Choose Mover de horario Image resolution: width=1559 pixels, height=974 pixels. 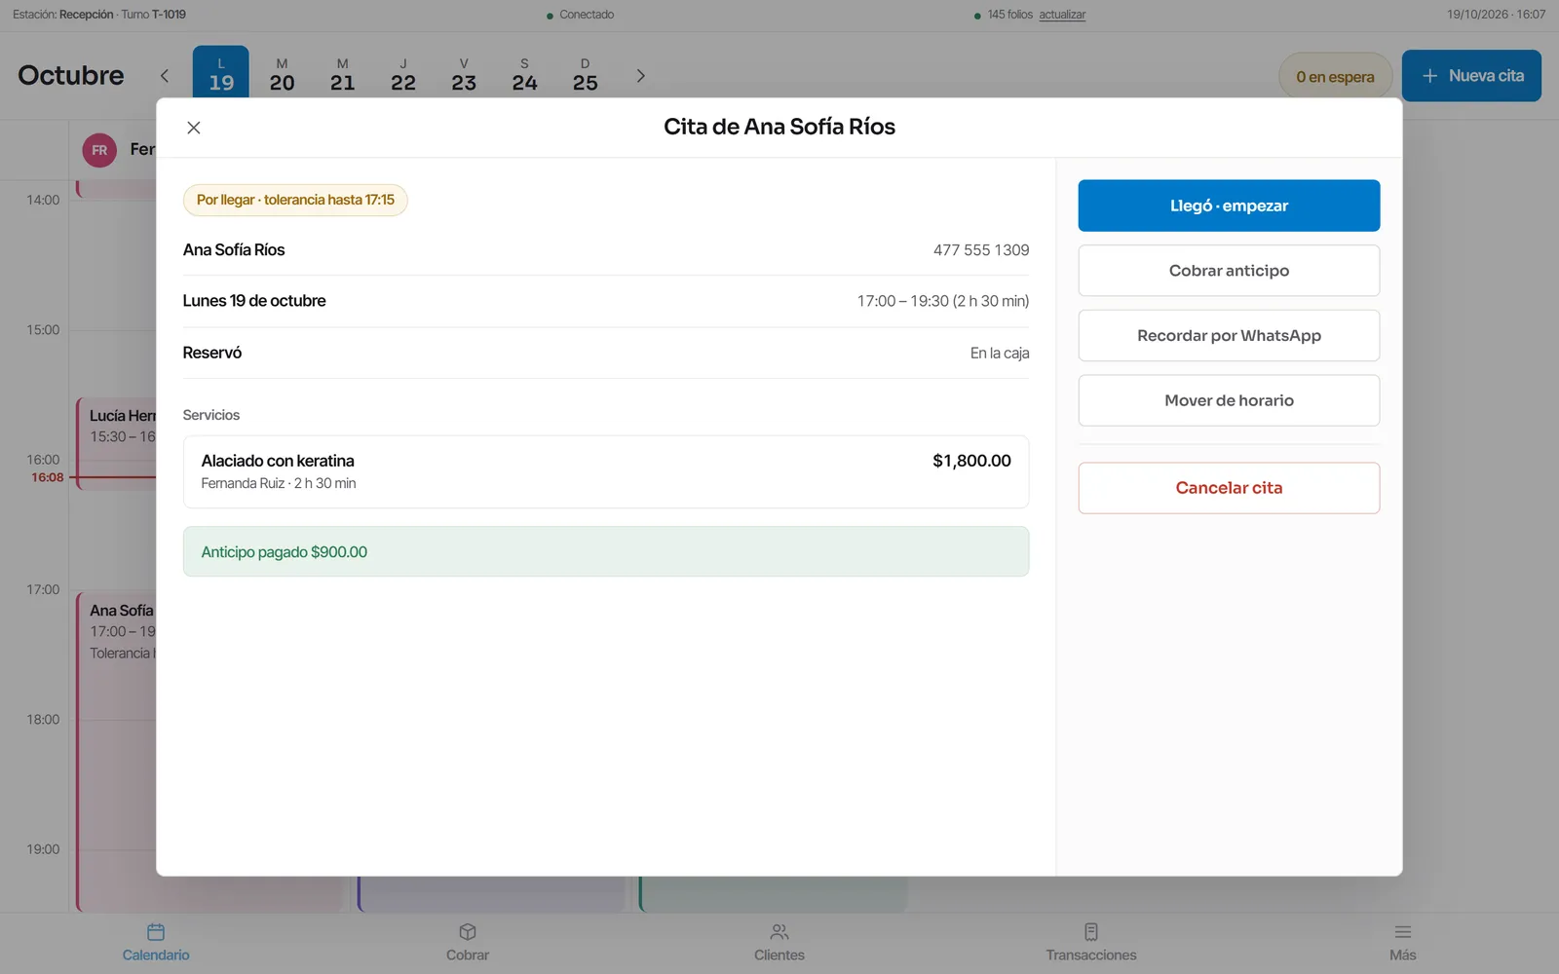1229,400
